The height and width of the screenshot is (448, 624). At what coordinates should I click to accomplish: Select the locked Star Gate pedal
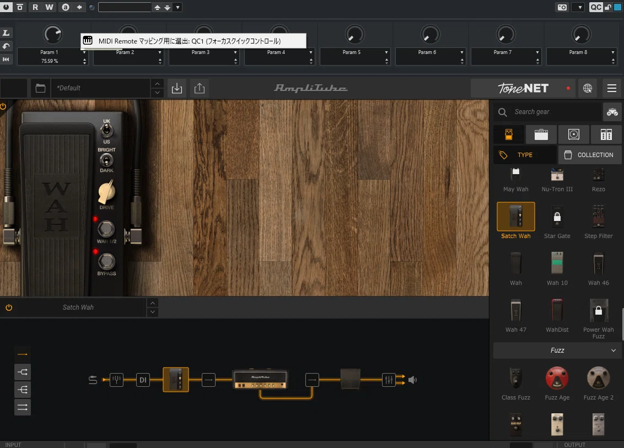(557, 222)
